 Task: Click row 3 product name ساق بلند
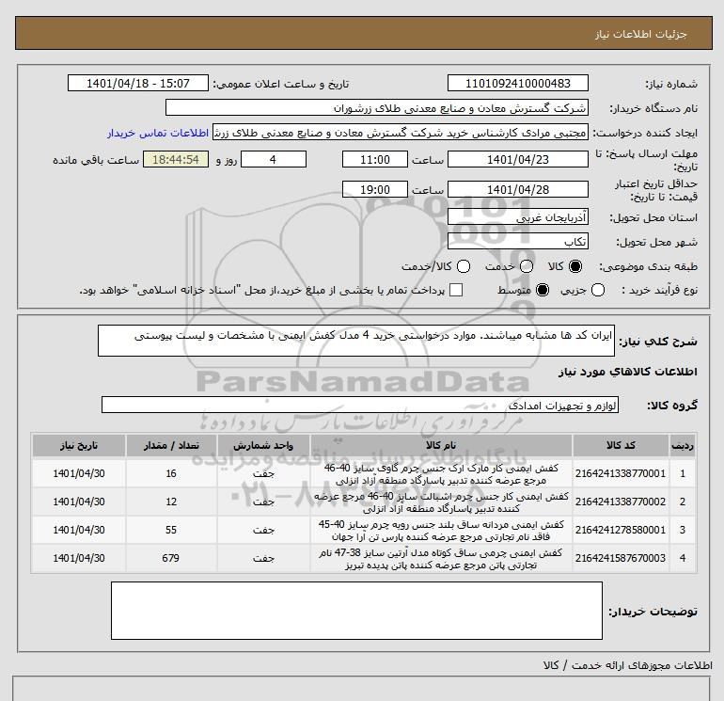pyautogui.click(x=441, y=531)
